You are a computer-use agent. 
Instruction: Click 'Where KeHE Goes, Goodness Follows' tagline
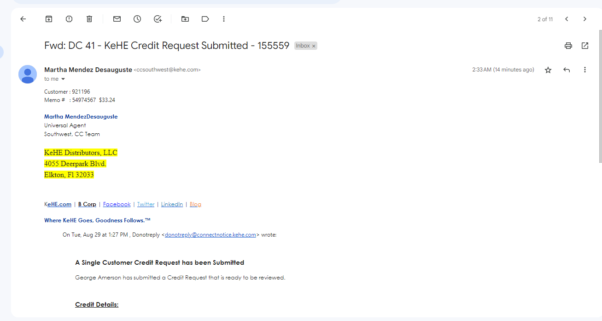[x=97, y=220]
